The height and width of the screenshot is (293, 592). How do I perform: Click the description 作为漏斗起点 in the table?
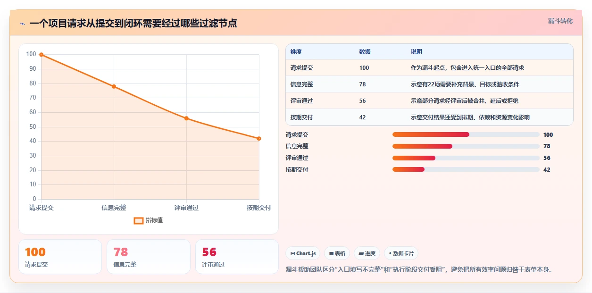pyautogui.click(x=467, y=68)
